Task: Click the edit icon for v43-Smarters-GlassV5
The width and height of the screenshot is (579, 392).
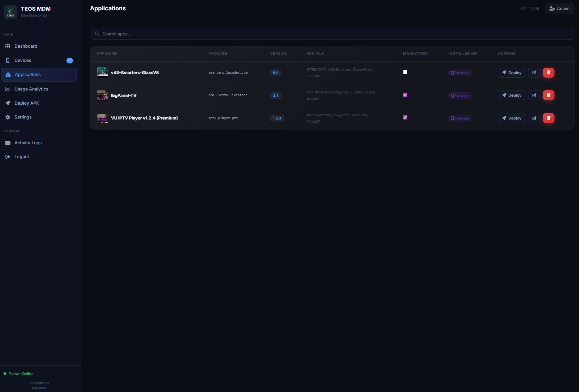Action: tap(534, 73)
